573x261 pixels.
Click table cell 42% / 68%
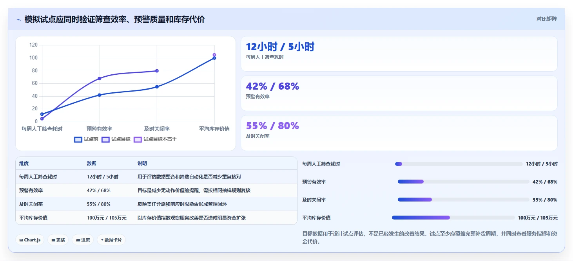click(98, 191)
